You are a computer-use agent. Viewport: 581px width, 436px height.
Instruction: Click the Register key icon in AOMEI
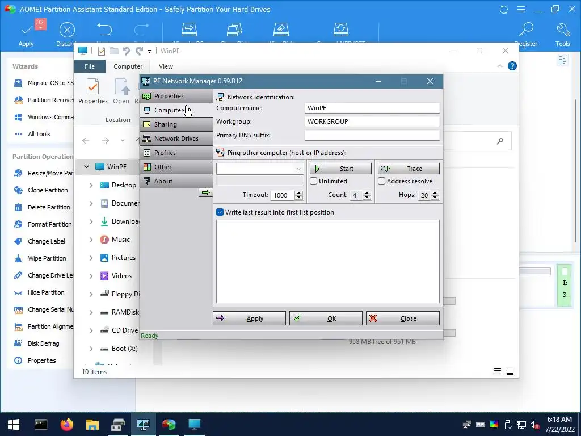(x=526, y=34)
